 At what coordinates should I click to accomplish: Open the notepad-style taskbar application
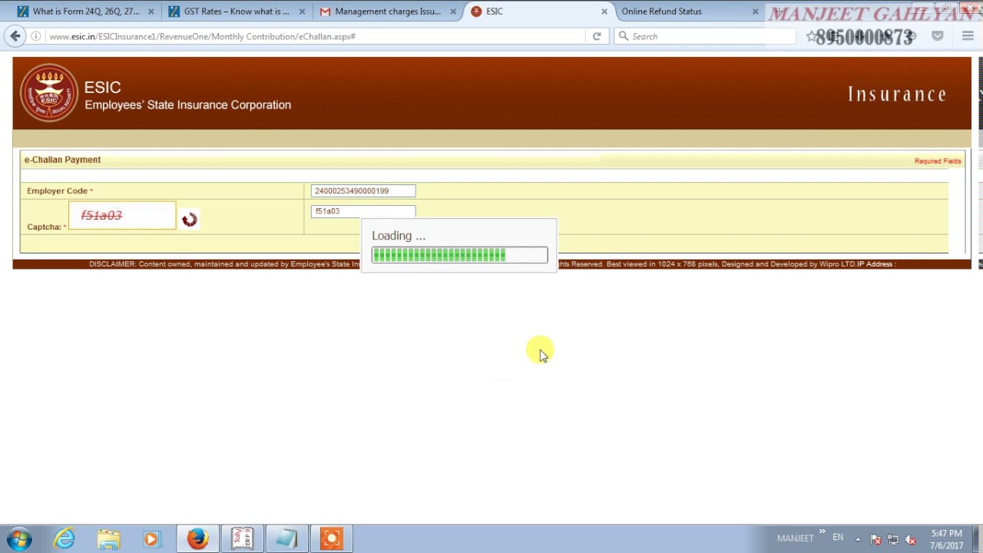(x=286, y=539)
